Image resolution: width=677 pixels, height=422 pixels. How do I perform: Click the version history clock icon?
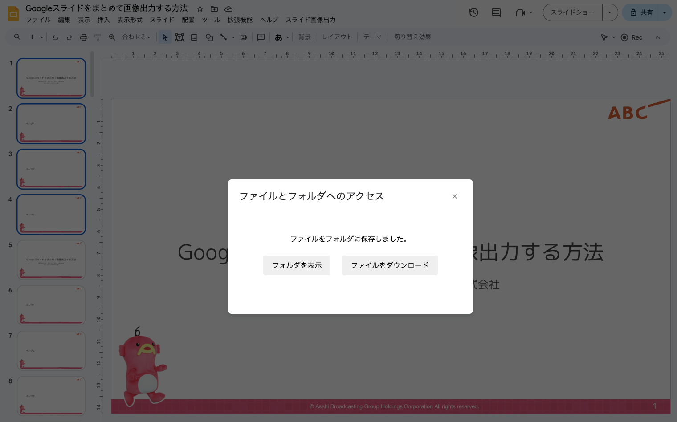click(474, 12)
